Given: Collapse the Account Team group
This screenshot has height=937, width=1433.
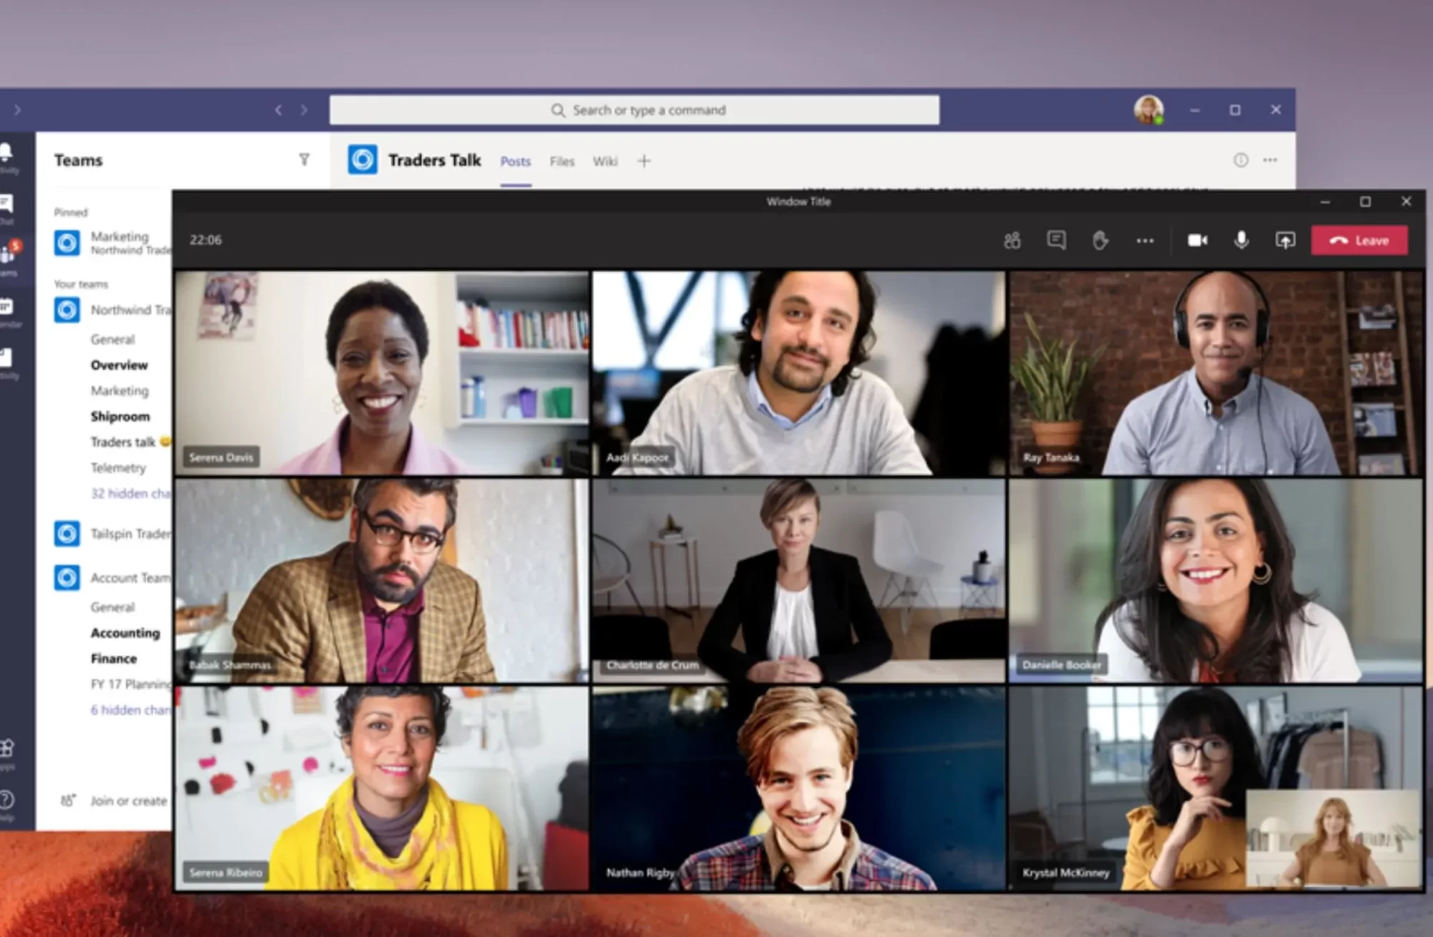Looking at the screenshot, I should click(x=113, y=578).
